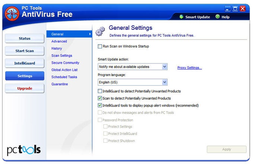Open the Program language dropdown arrow
Viewport: 253px width, 165px height.
tap(164, 82)
